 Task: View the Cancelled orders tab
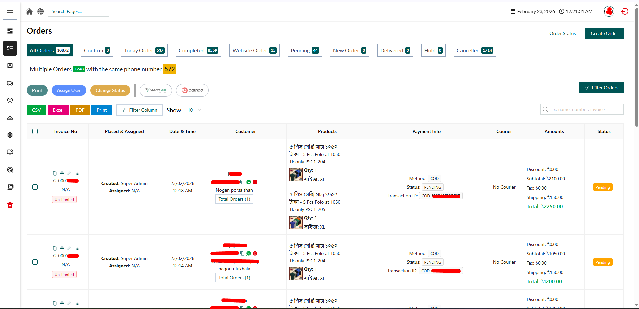(x=475, y=50)
